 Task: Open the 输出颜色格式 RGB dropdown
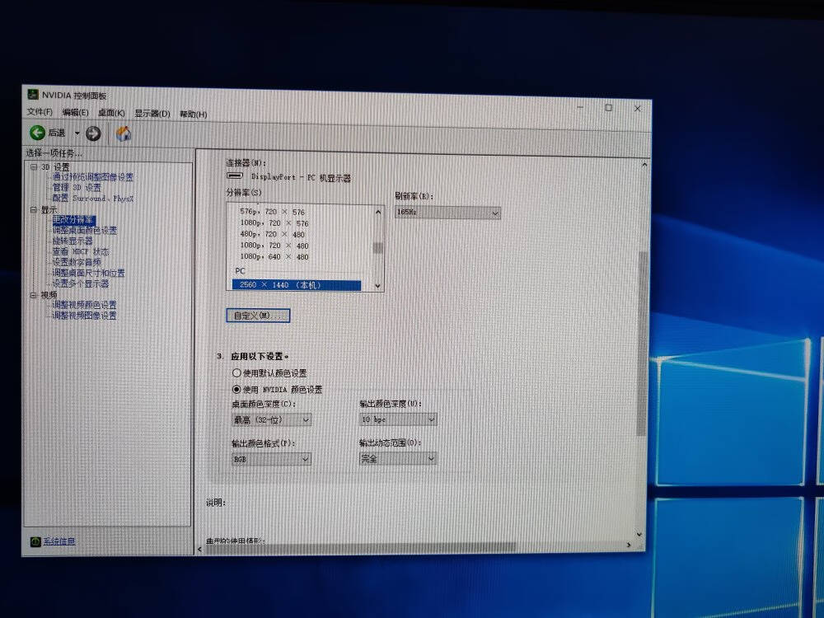click(x=271, y=459)
